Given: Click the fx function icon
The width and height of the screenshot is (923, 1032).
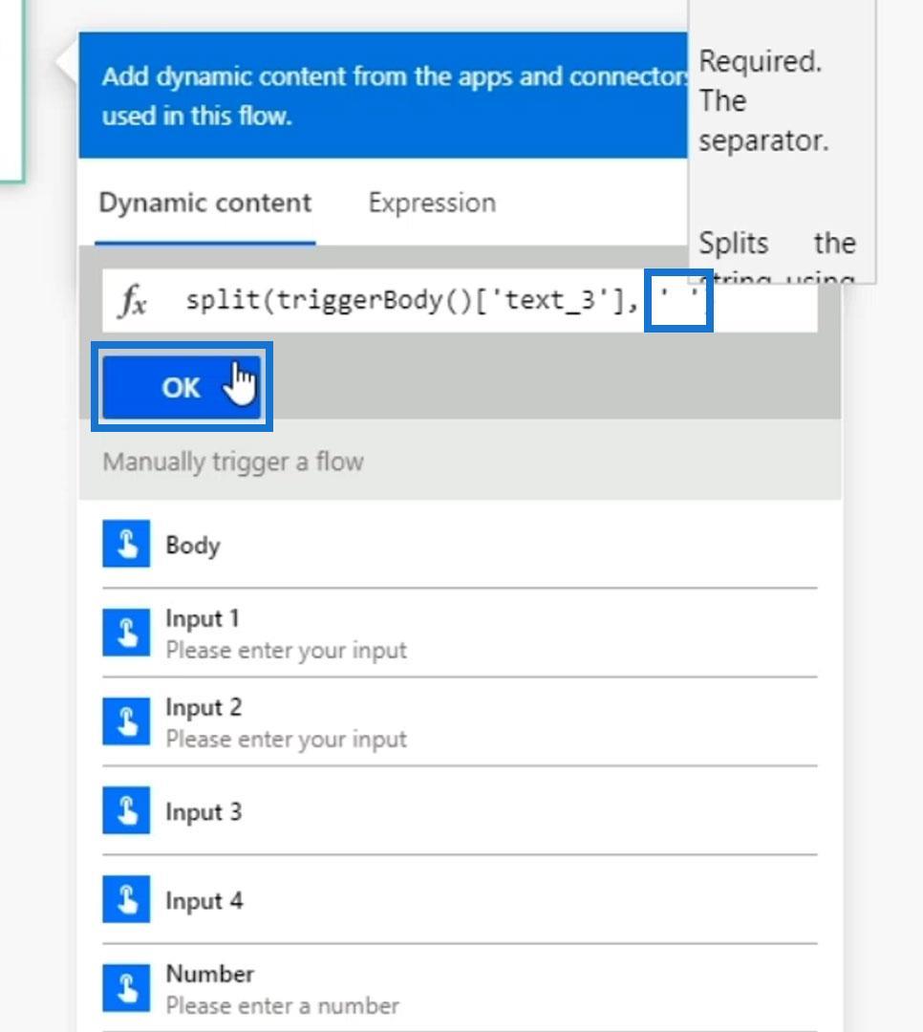Looking at the screenshot, I should coord(132,301).
